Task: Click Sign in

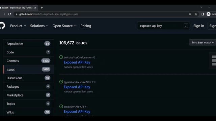Action: pos(199,26)
